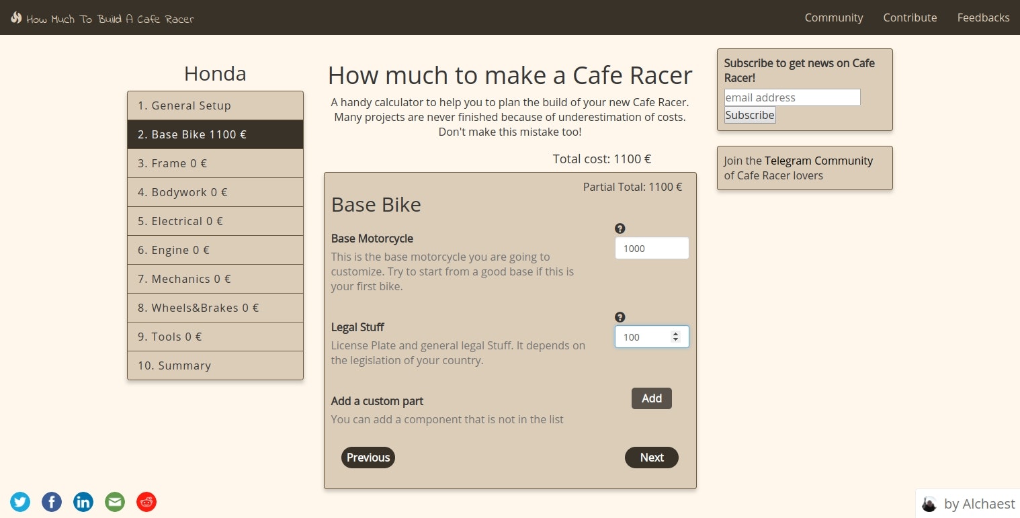Click the Add a custom part label
Screen dimensions: 1020x518
377,401
